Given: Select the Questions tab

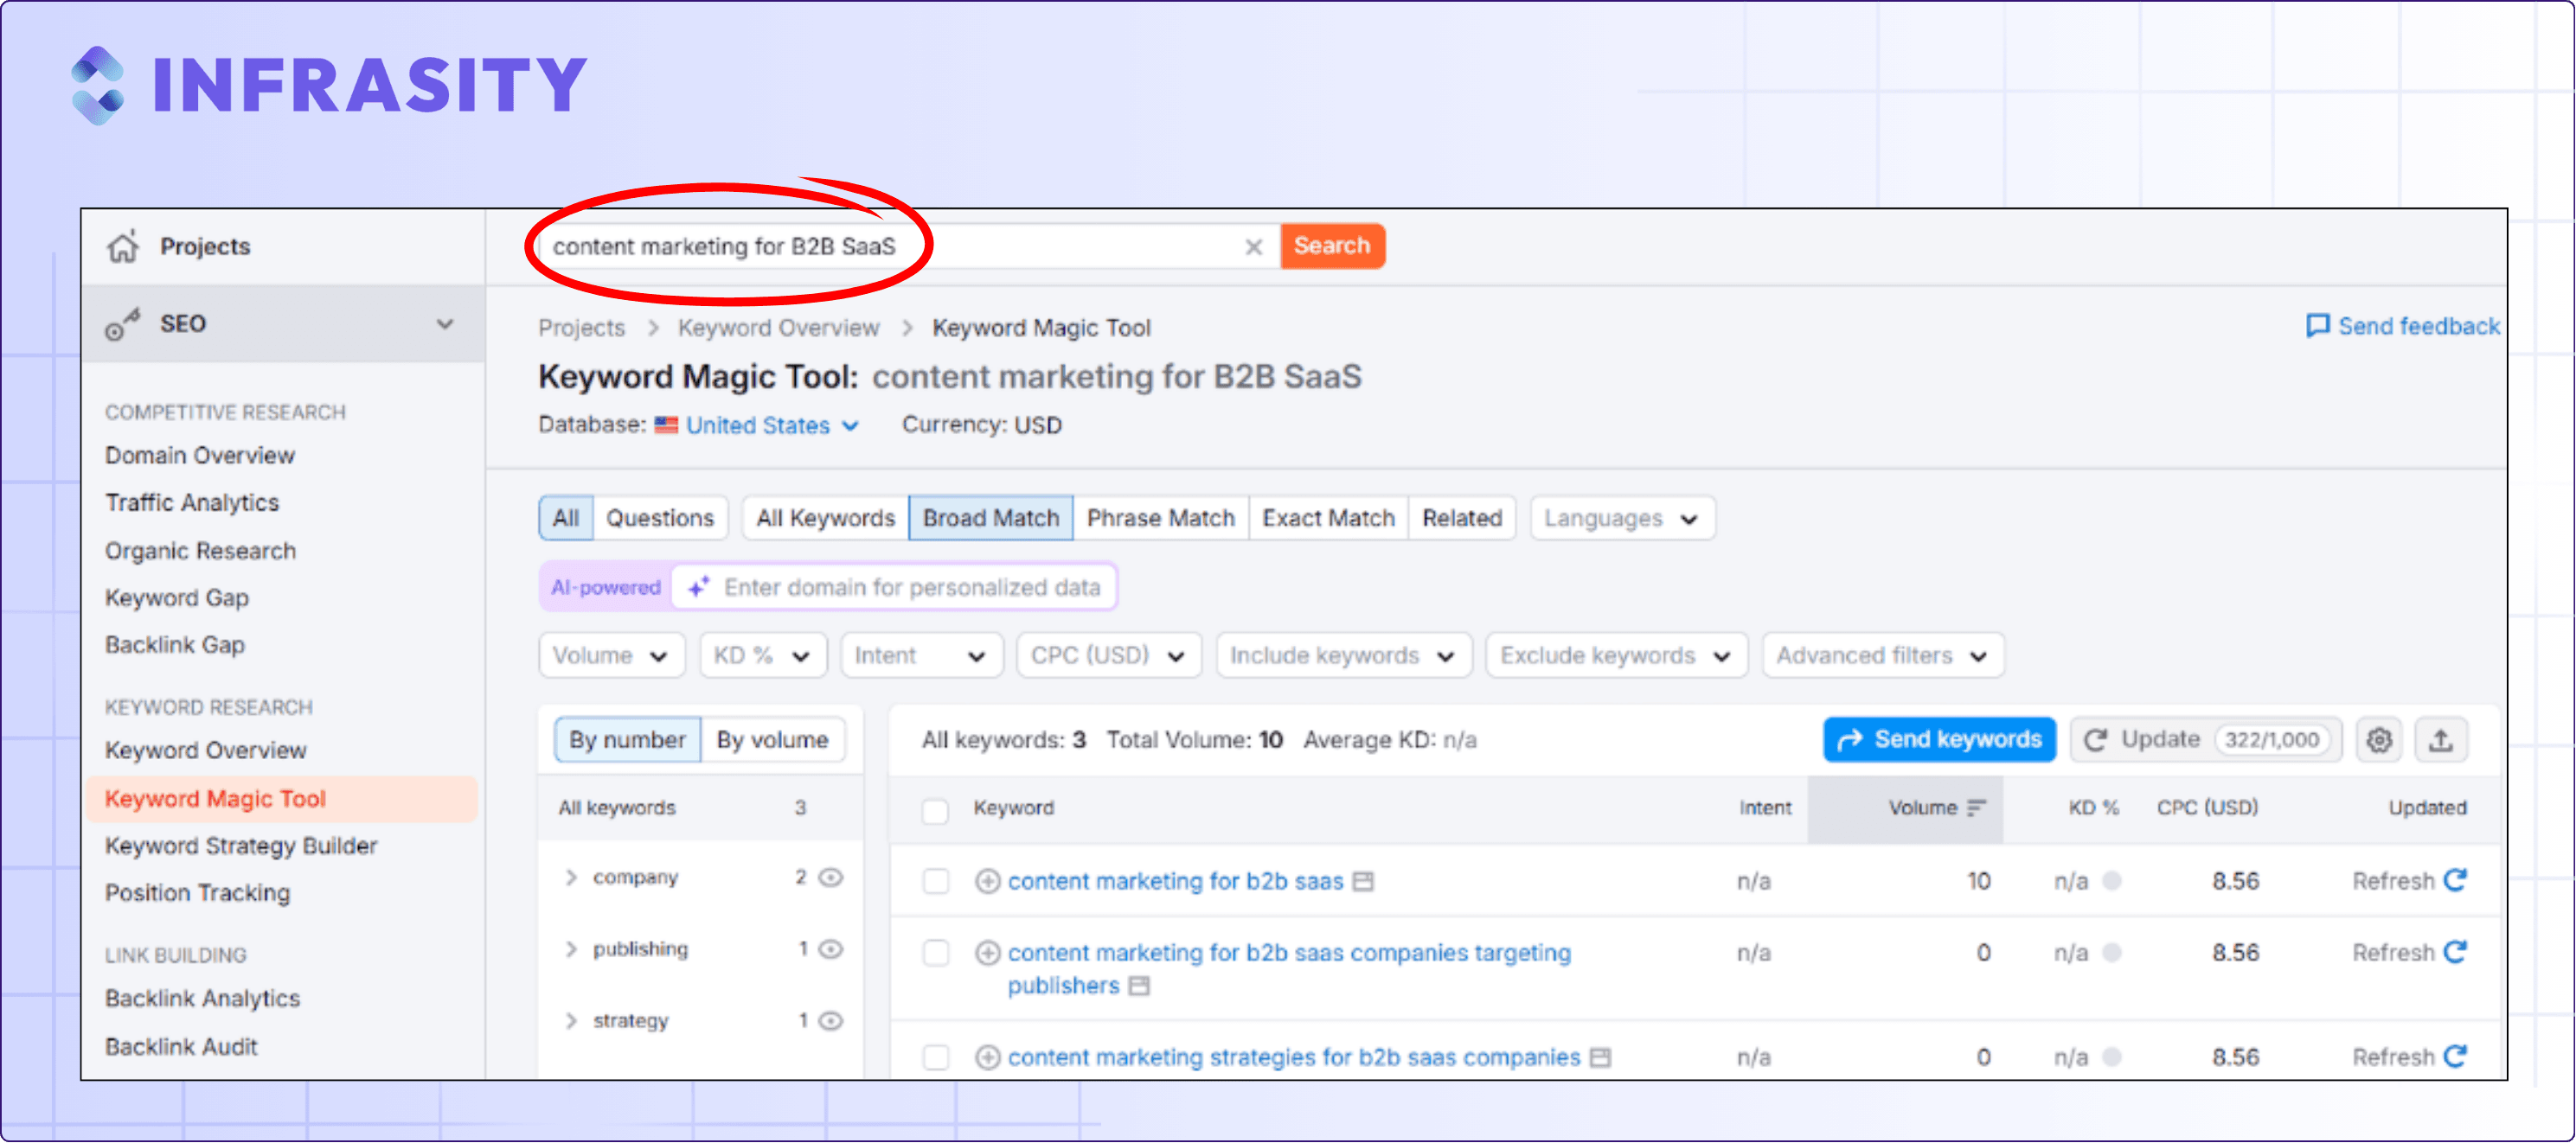Looking at the screenshot, I should 660,519.
